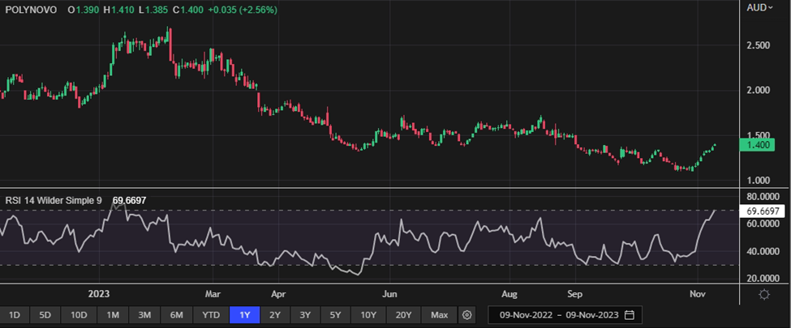Select the 1M timeframe
Viewport: 791px width, 328px height.
[x=113, y=315]
